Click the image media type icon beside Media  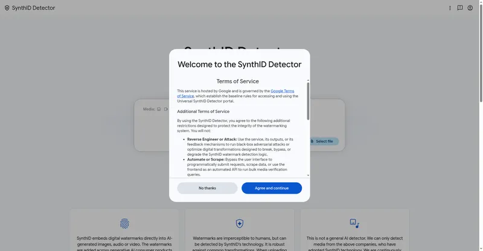click(159, 109)
